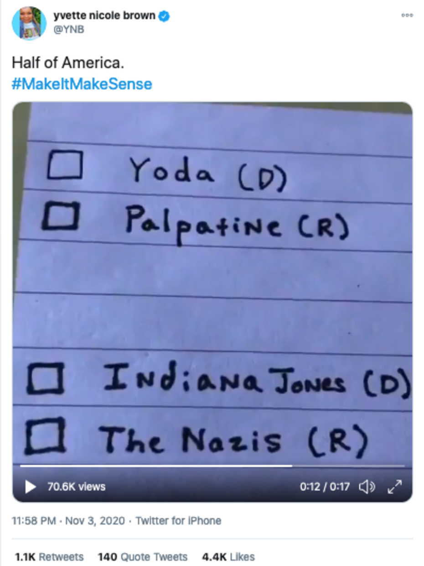View the 140 Quote Tweets
This screenshot has height=566, width=424.
point(143,557)
